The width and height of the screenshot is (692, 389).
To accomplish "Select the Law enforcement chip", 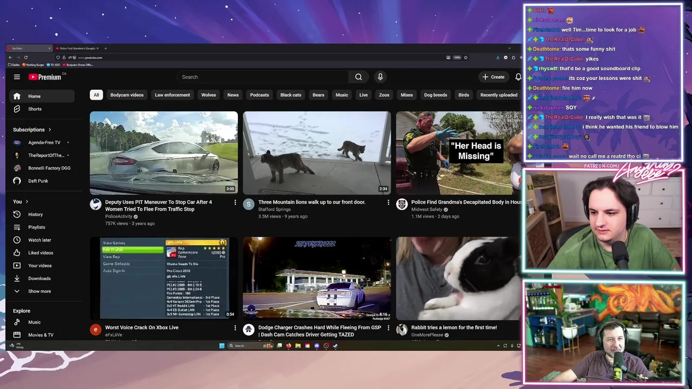I will [172, 95].
